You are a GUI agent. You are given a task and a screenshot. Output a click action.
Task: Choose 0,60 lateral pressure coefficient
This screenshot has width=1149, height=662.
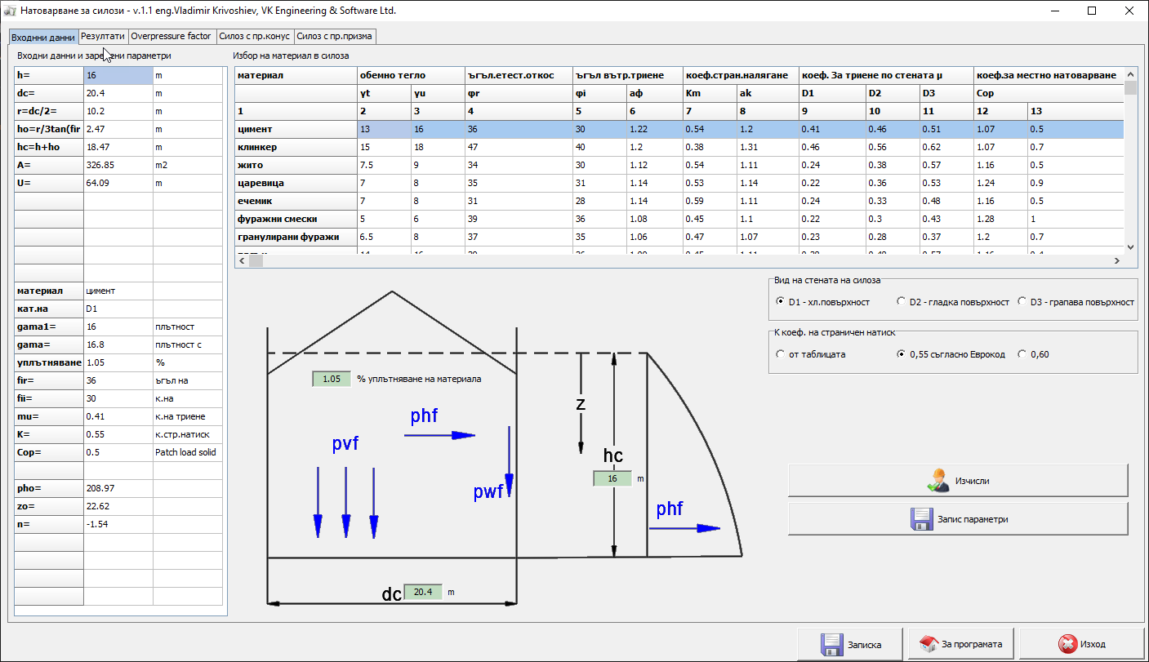[1022, 354]
